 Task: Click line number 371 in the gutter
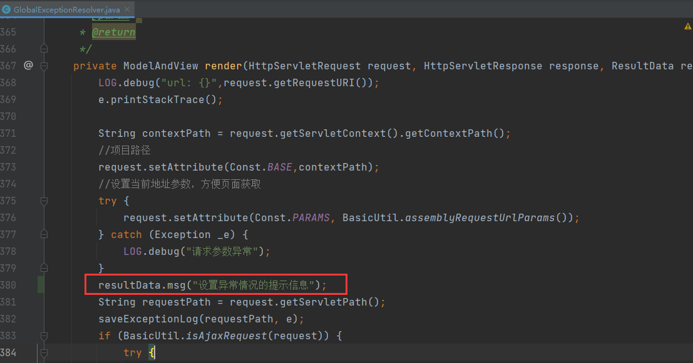[x=8, y=133]
